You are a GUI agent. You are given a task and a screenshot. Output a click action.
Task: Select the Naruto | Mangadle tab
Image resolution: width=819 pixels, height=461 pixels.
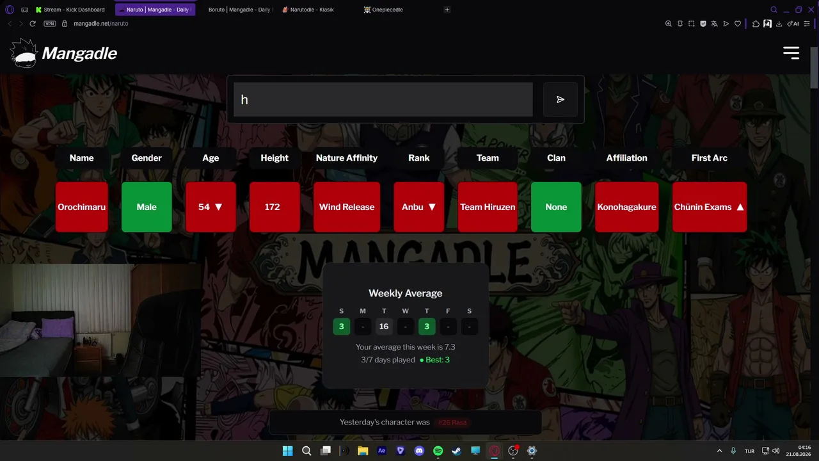(x=154, y=10)
